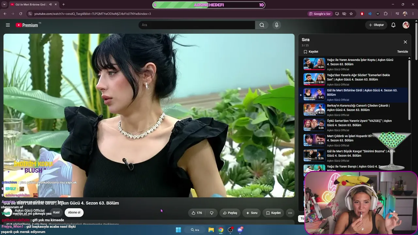Mute the tab via speaker icon
The width and height of the screenshot is (418, 235).
coord(50,5)
